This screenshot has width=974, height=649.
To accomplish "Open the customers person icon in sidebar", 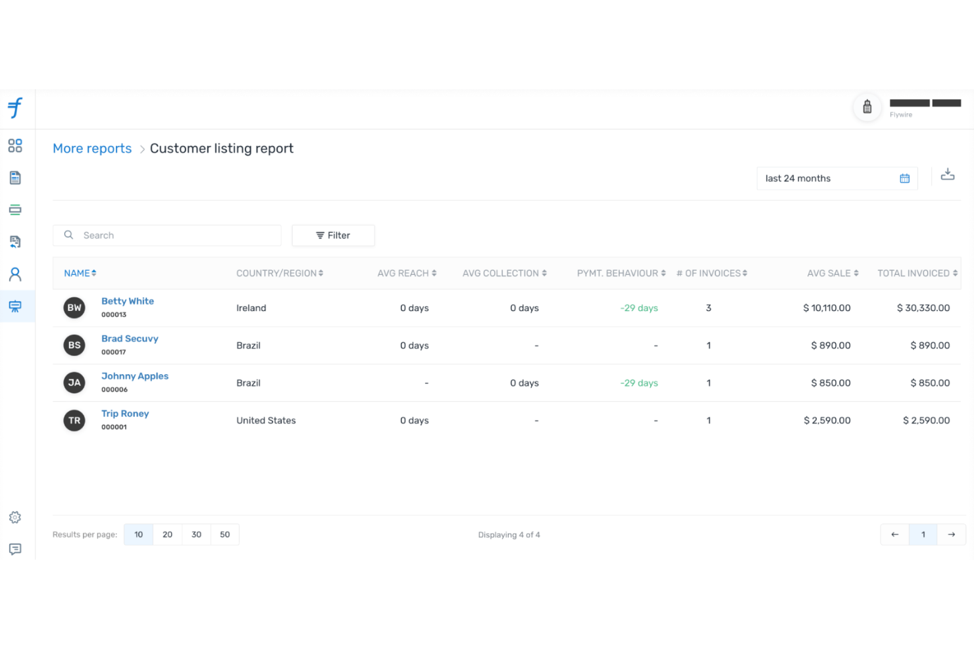I will (x=15, y=274).
